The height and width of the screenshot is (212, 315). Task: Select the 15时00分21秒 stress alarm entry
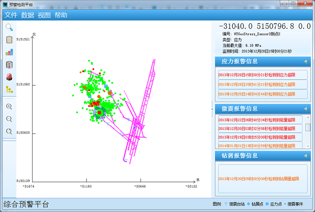tap(262, 75)
